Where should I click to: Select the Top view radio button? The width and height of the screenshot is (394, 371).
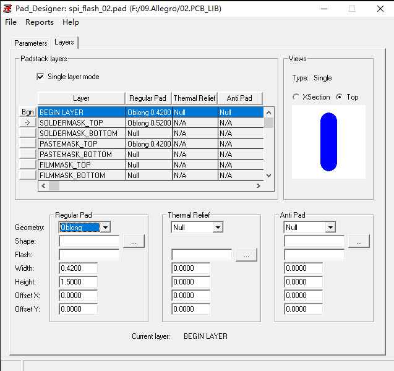click(x=339, y=97)
